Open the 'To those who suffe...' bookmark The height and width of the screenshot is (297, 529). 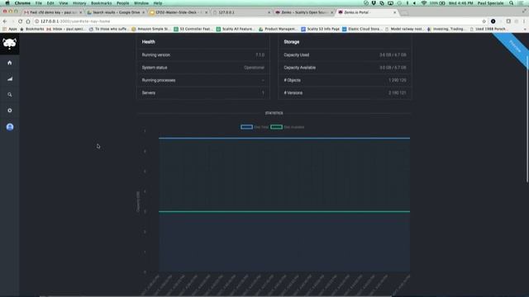[108, 29]
